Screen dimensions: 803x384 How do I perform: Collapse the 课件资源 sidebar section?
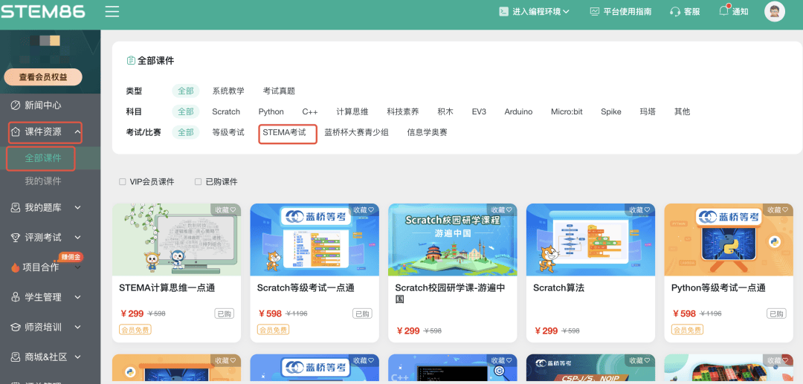pyautogui.click(x=45, y=132)
